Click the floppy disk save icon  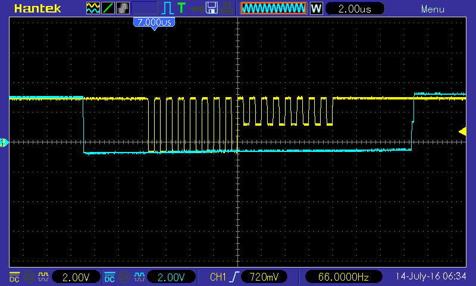212,8
